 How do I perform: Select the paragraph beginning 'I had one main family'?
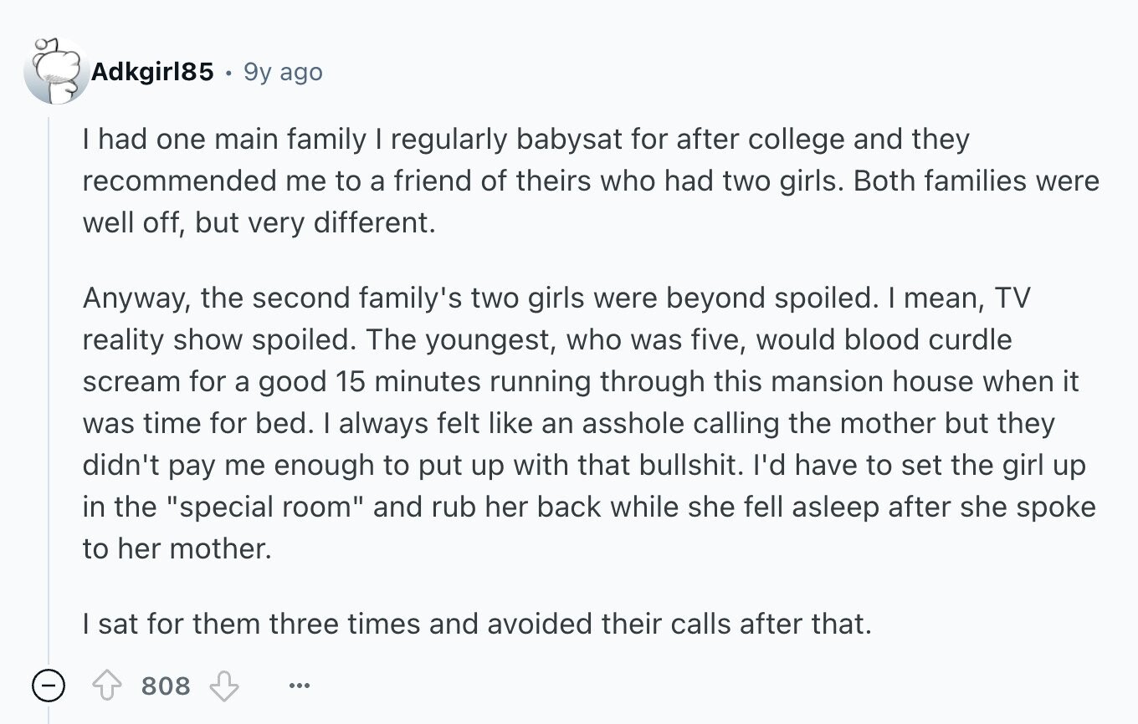[x=591, y=181]
